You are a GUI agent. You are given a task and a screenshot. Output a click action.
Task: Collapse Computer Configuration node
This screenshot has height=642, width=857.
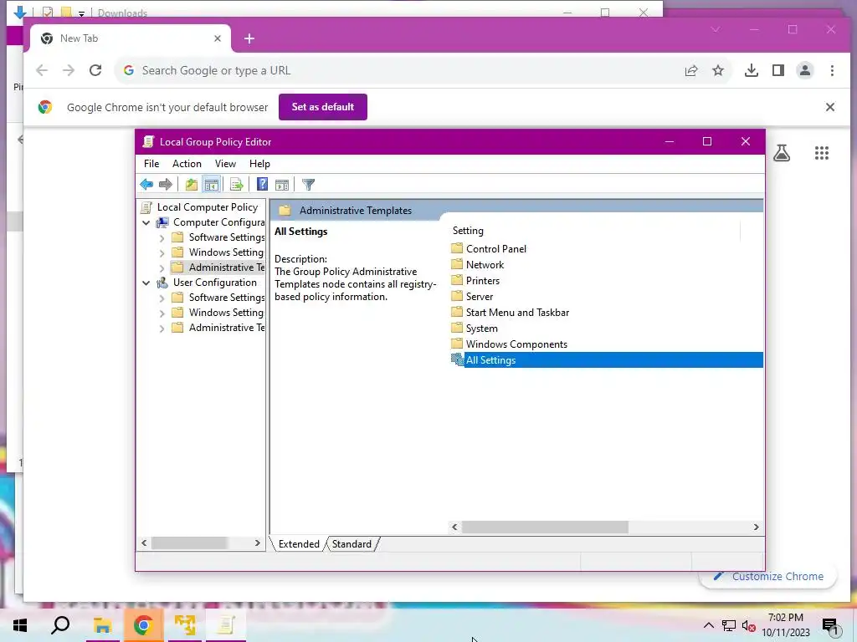pyautogui.click(x=146, y=222)
